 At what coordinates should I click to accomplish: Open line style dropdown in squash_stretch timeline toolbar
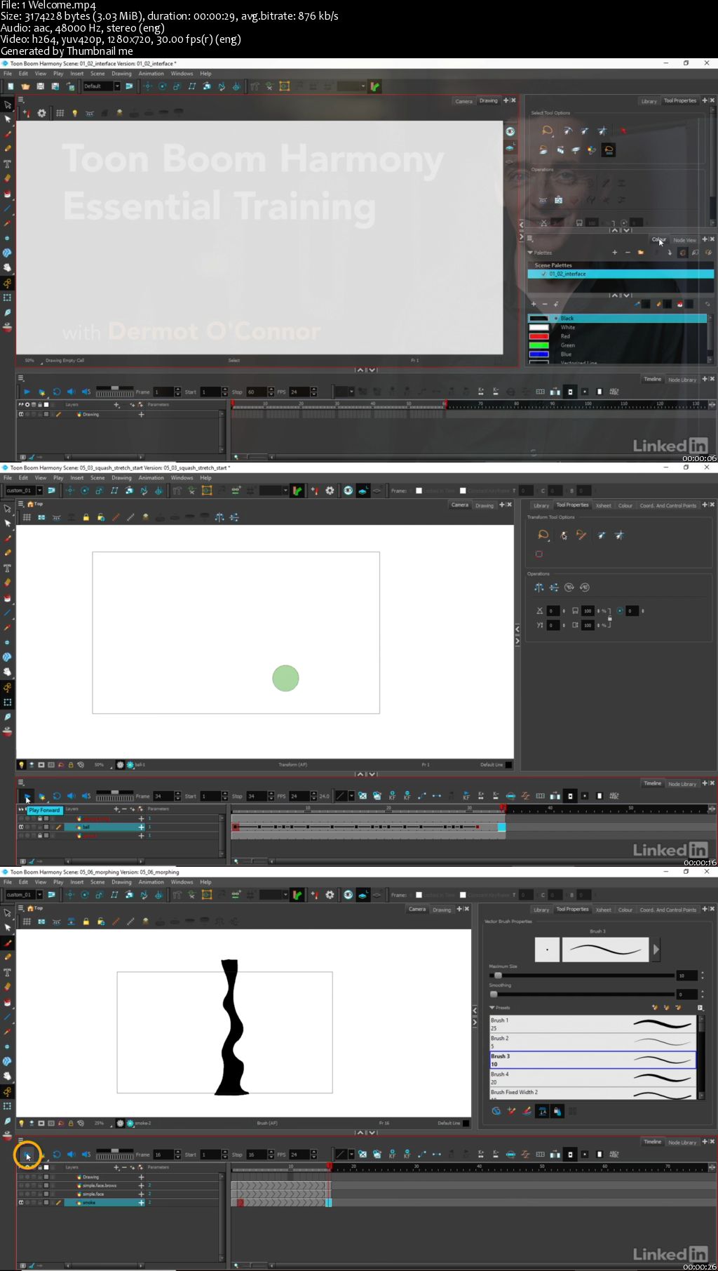coord(351,797)
